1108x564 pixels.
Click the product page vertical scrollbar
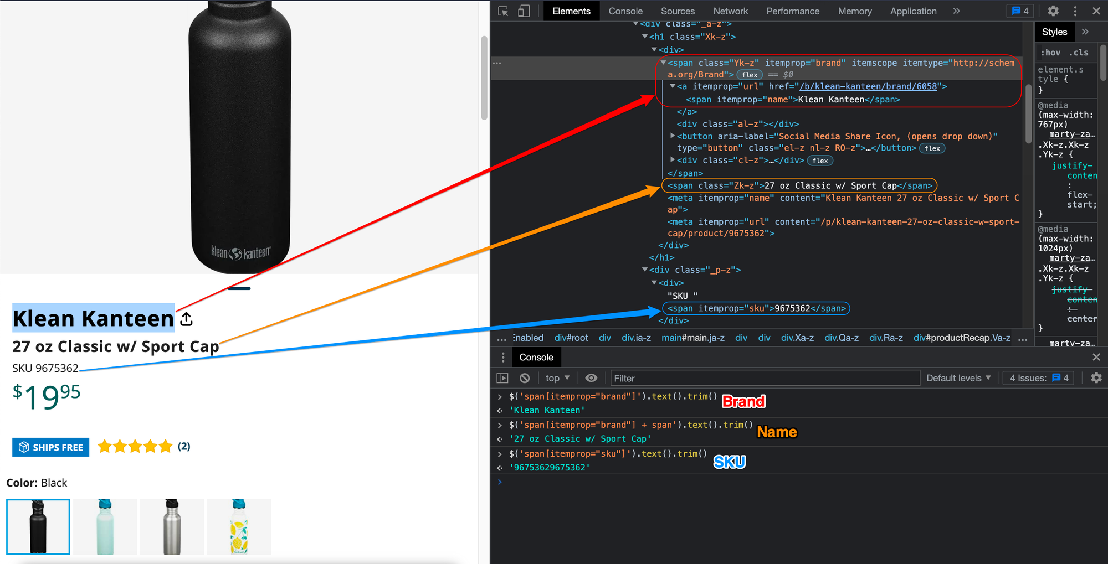(x=484, y=78)
